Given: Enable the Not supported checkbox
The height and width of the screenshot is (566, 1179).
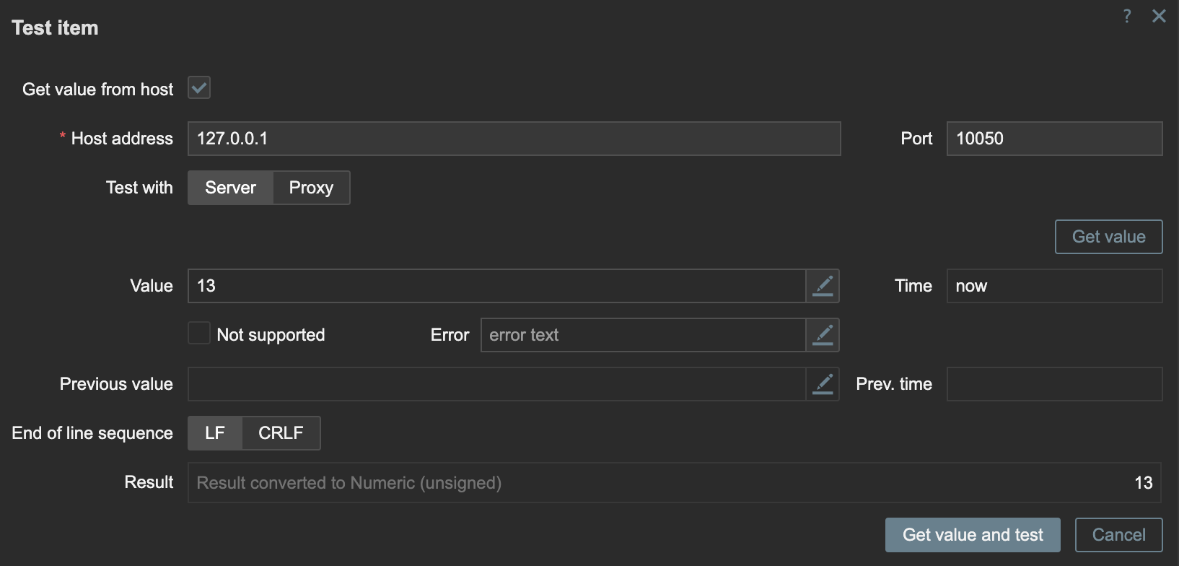Looking at the screenshot, I should tap(199, 334).
